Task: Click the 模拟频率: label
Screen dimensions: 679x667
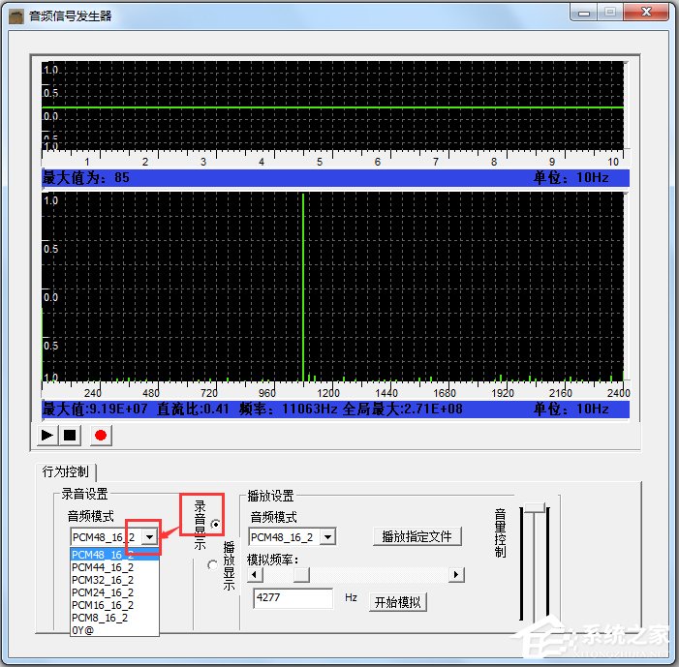Action: 272,560
